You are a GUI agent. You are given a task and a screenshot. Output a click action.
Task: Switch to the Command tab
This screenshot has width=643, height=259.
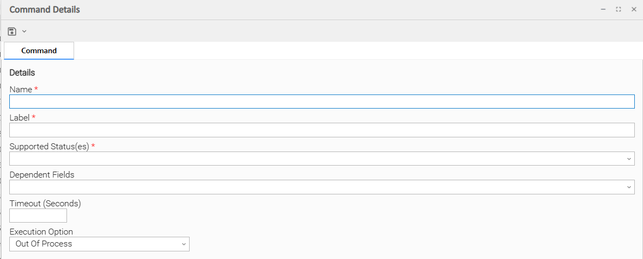tap(39, 50)
